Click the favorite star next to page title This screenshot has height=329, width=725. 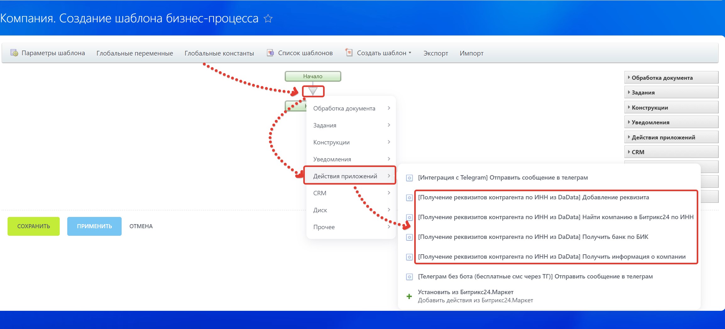click(268, 19)
